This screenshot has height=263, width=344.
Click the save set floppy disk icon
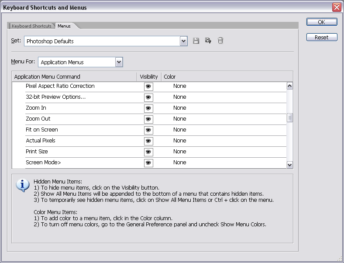coord(196,41)
